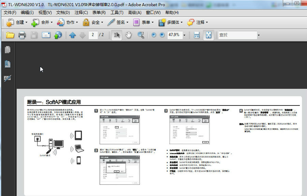The width and height of the screenshot is (307, 196).
Task: Click the zoom out minus button
Action: [154, 35]
